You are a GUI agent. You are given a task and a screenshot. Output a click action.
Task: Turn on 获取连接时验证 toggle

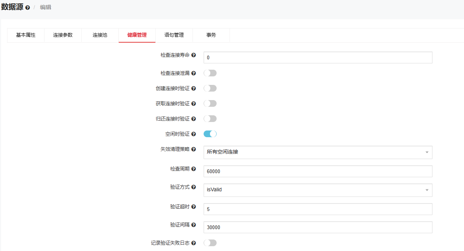(210, 103)
